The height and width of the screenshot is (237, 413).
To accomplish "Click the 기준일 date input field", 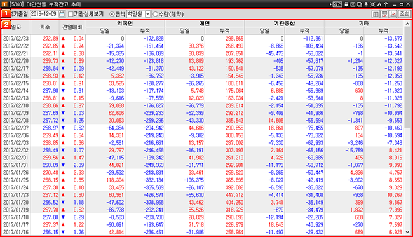I will 44,14.
